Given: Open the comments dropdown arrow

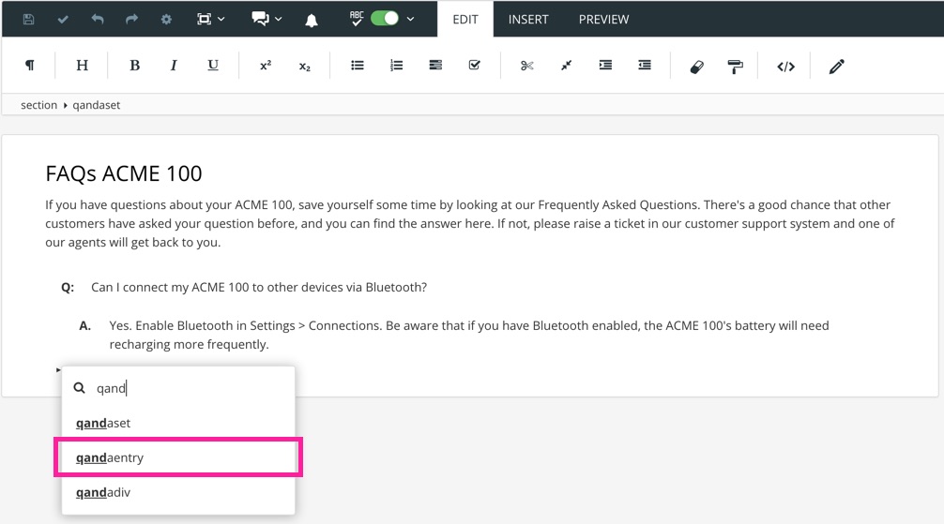Looking at the screenshot, I should (279, 19).
